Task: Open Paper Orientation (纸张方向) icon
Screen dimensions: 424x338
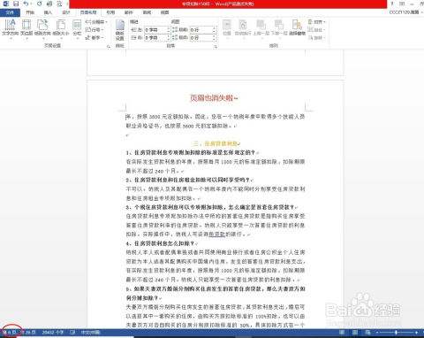Action: click(42, 28)
